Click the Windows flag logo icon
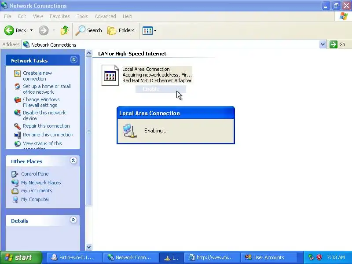This screenshot has width=352, height=264. point(344,16)
